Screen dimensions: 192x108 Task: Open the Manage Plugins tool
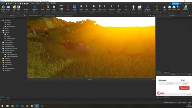coord(3,8)
